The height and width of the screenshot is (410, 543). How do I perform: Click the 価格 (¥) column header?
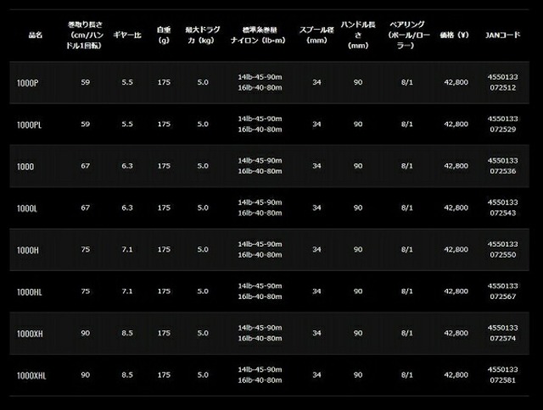pyautogui.click(x=454, y=35)
